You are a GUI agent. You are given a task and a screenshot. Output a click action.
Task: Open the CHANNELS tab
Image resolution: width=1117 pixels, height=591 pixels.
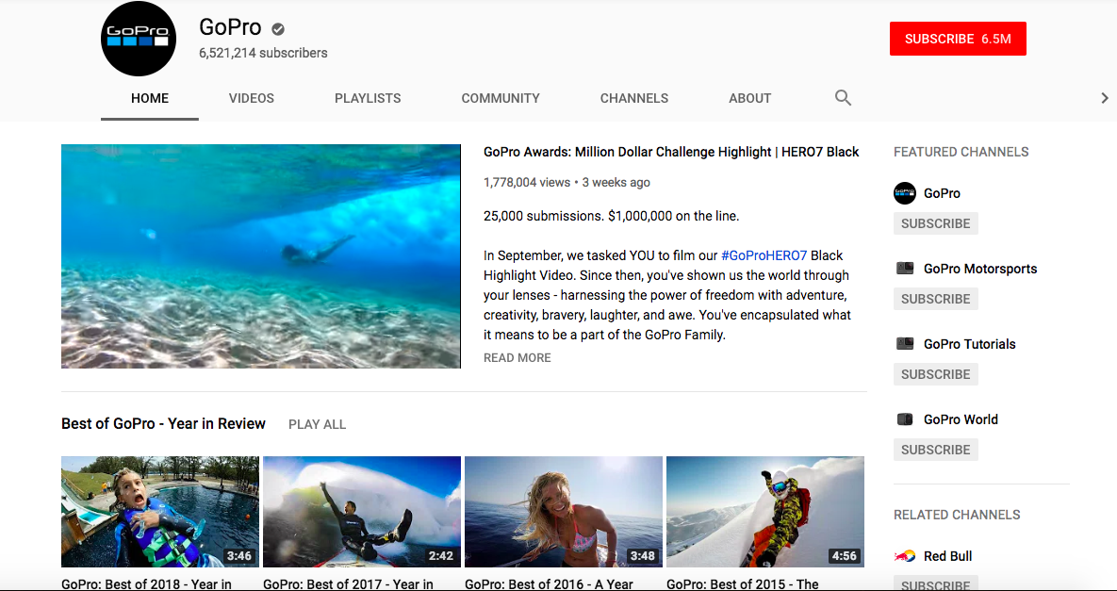(x=634, y=98)
